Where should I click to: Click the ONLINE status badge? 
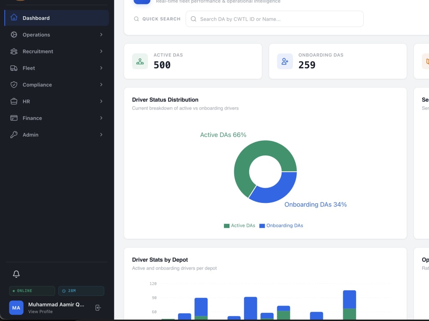32,291
